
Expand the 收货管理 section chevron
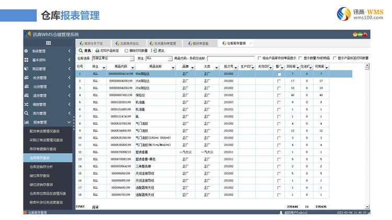click(x=69, y=78)
